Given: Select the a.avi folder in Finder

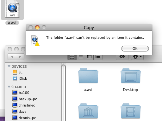Looking at the screenshot, I should coord(88,76).
